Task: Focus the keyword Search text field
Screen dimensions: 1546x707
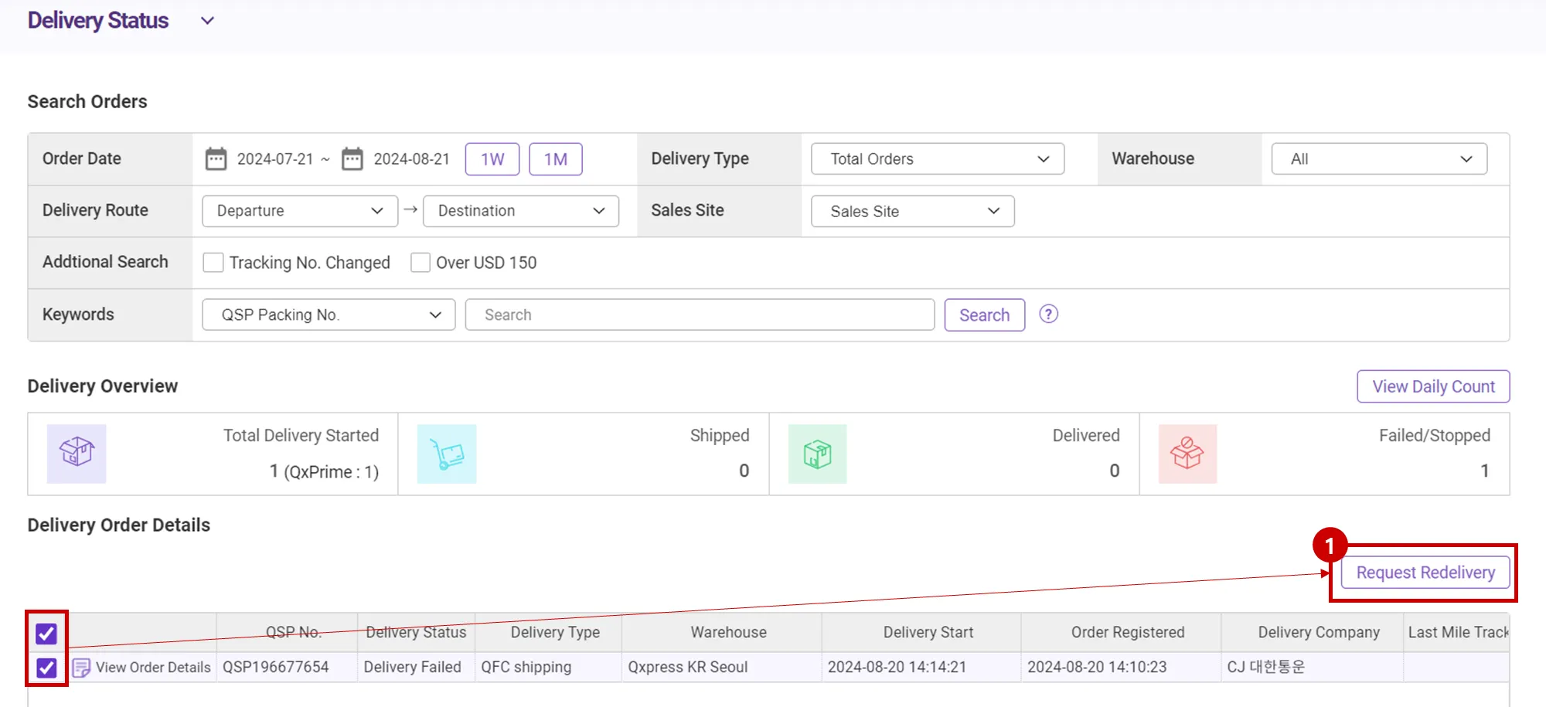Action: coord(699,315)
